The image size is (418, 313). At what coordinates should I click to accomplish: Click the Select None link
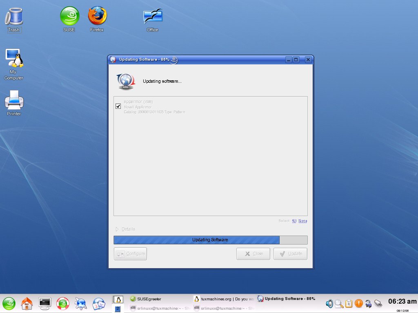point(302,221)
